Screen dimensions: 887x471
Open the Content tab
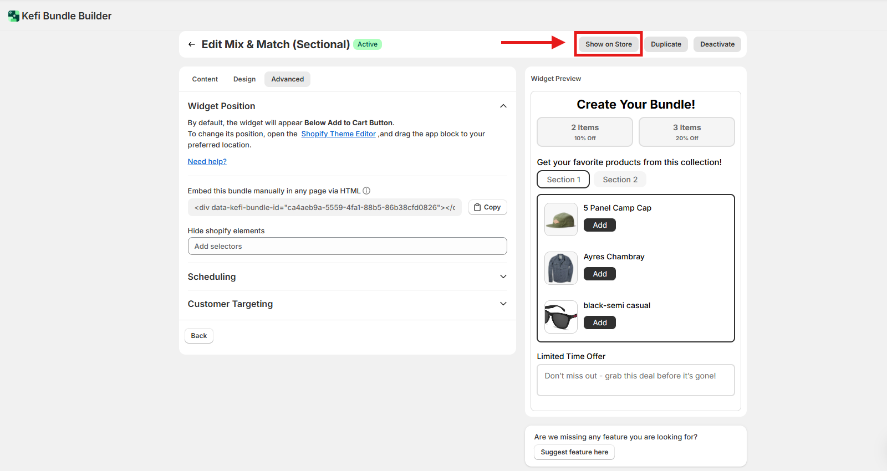click(205, 79)
